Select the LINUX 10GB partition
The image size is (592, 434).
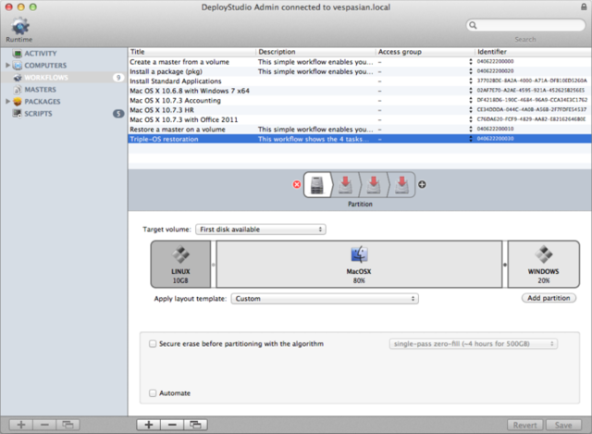pyautogui.click(x=181, y=265)
